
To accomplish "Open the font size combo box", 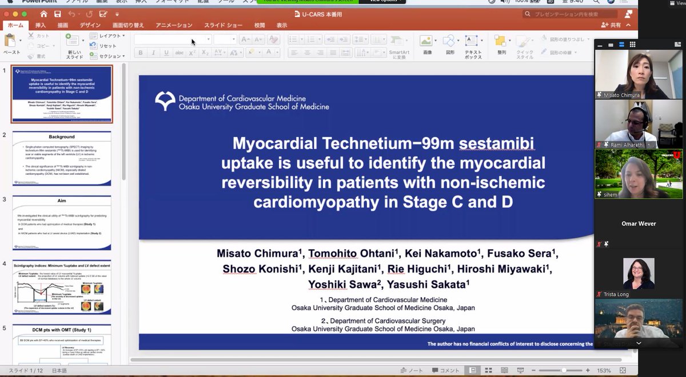I will (x=225, y=39).
